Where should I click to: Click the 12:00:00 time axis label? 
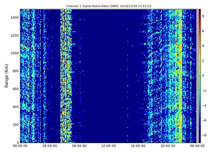point(109,146)
